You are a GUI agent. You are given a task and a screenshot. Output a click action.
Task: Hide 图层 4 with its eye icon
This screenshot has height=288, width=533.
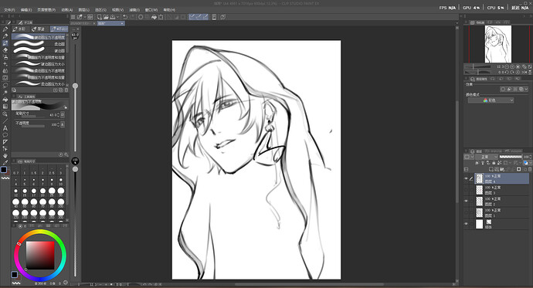pos(466,178)
